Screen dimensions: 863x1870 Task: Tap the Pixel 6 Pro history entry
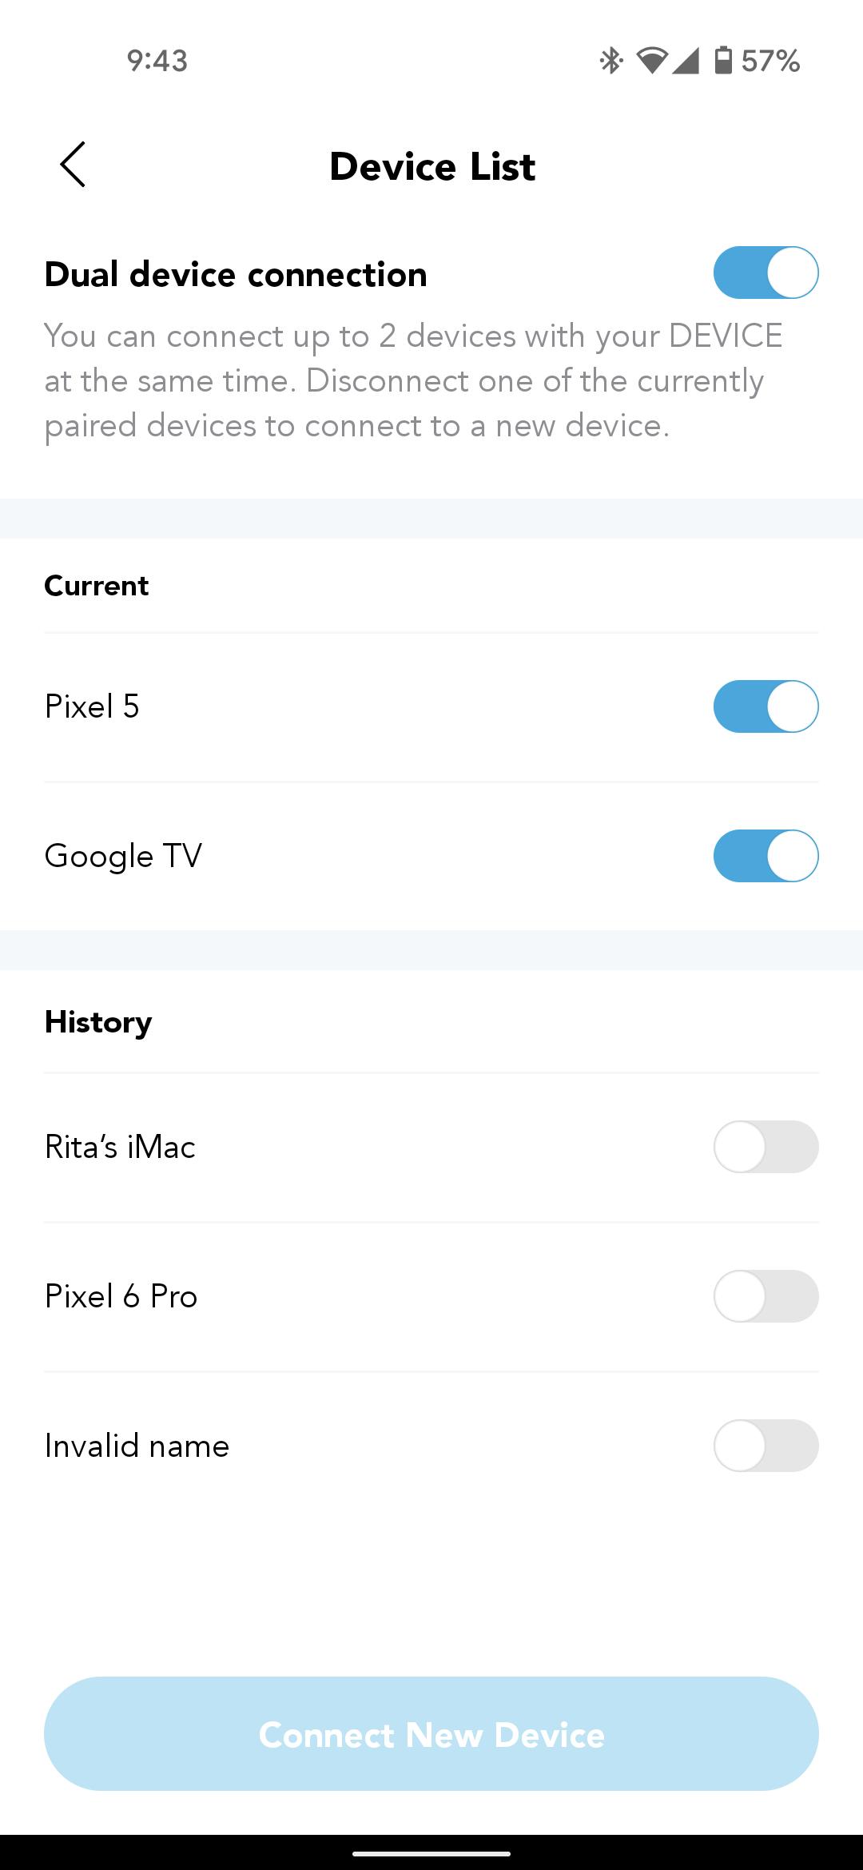pos(121,1296)
